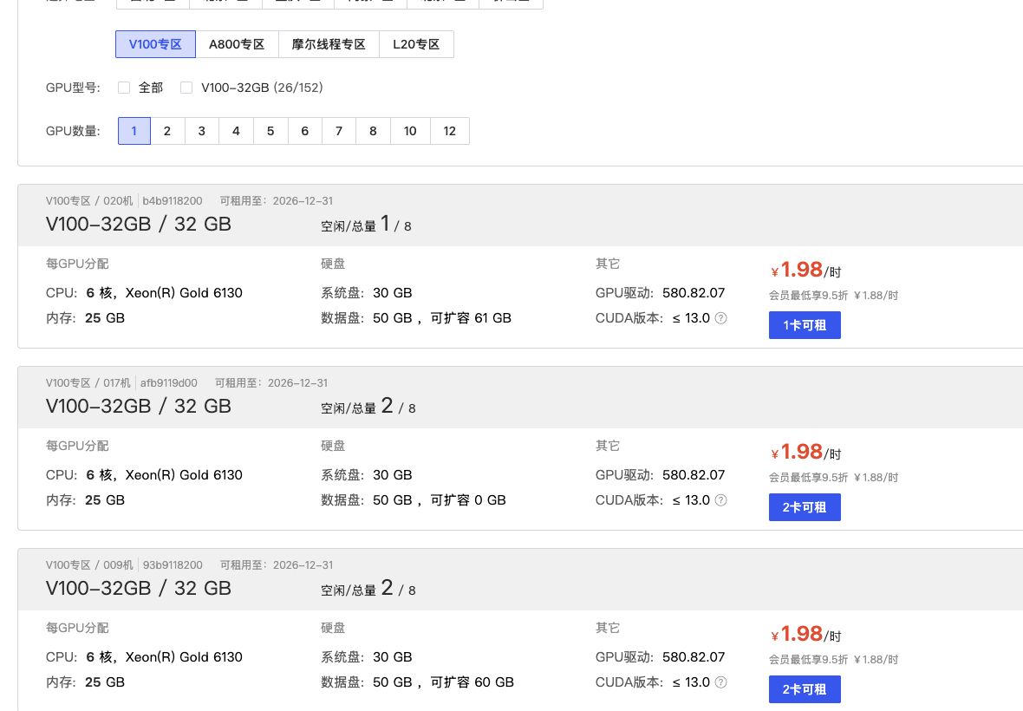1023x711 pixels.
Task: Click 可扩容 61 GB text
Action: coord(471,318)
